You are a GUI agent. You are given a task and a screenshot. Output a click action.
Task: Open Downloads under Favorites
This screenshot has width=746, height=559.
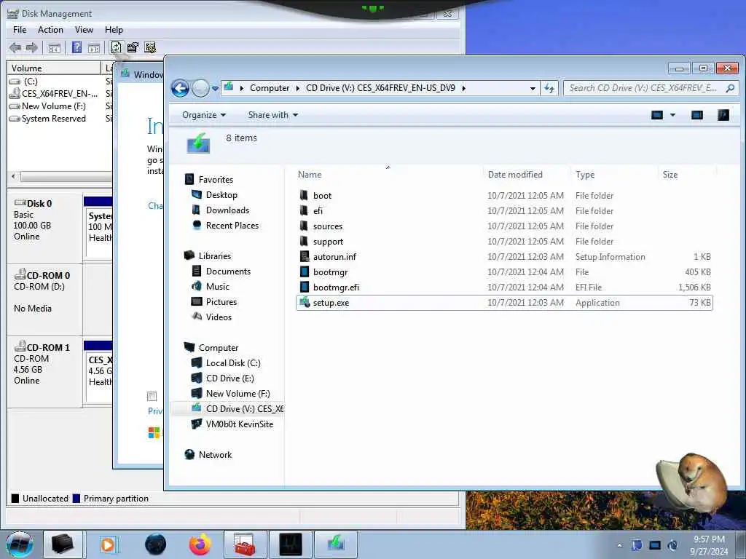pyautogui.click(x=221, y=210)
